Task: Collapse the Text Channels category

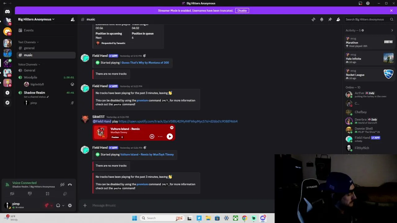Action: (28, 42)
